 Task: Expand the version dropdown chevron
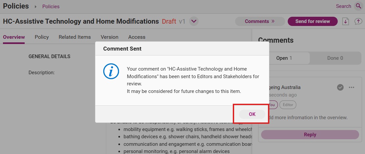coord(194,21)
